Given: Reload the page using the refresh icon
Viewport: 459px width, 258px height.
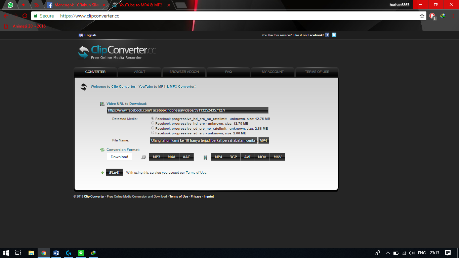Looking at the screenshot, I should [25, 16].
